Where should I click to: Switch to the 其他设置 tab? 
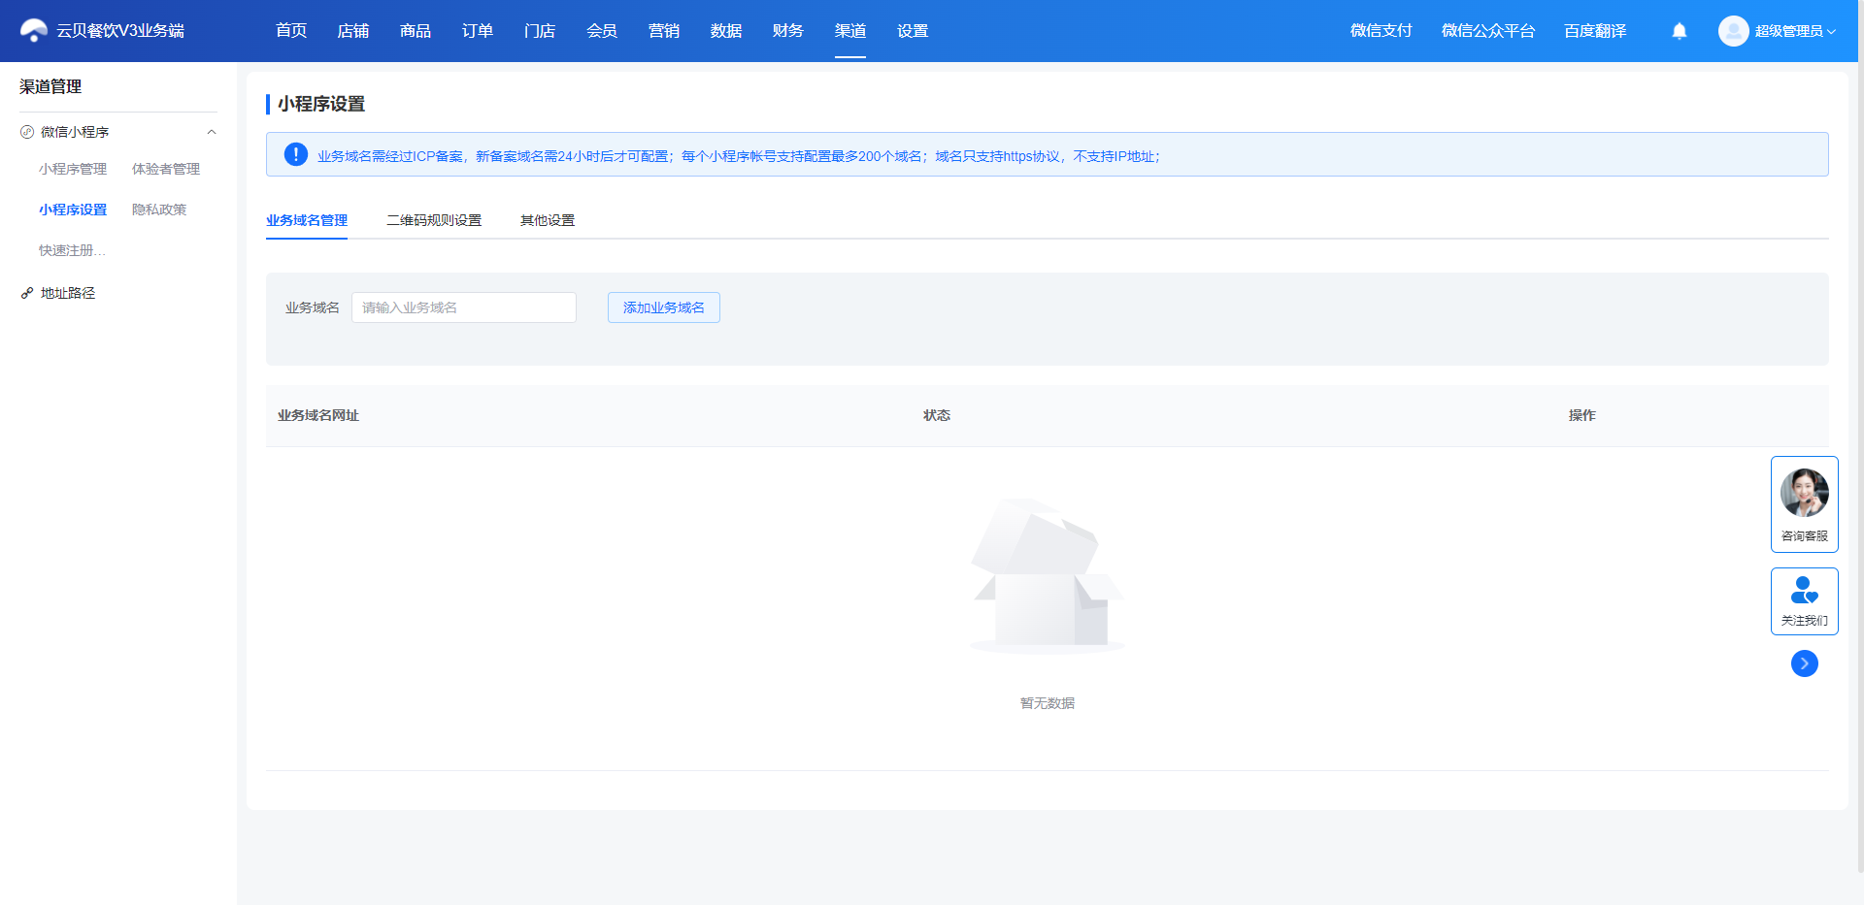click(x=548, y=220)
